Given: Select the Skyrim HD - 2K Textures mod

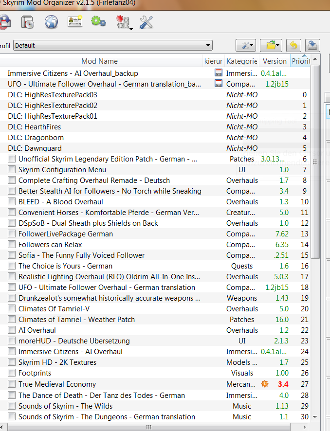Looking at the screenshot, I should pyautogui.click(x=57, y=362).
